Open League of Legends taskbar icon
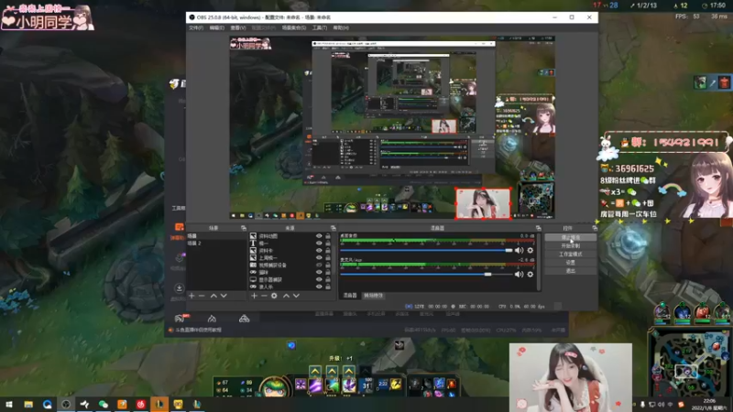Image resolution: width=733 pixels, height=412 pixels. pos(159,404)
